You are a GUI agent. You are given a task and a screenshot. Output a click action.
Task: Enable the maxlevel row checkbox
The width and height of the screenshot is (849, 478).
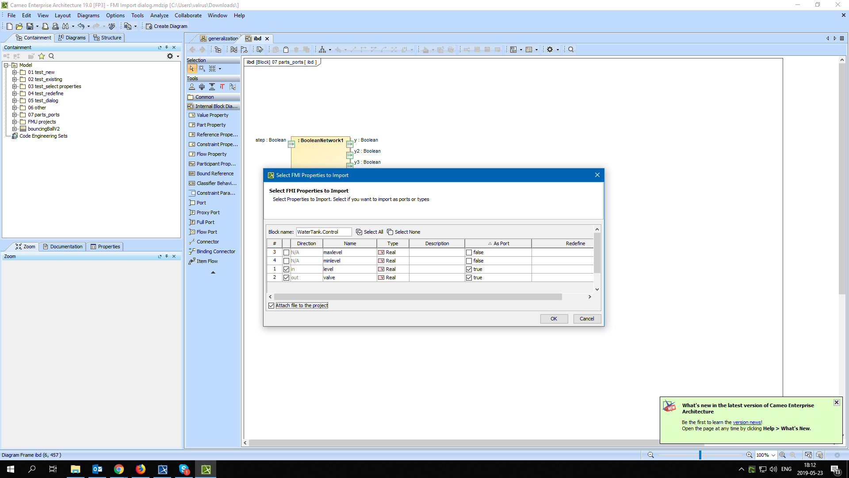pos(286,253)
